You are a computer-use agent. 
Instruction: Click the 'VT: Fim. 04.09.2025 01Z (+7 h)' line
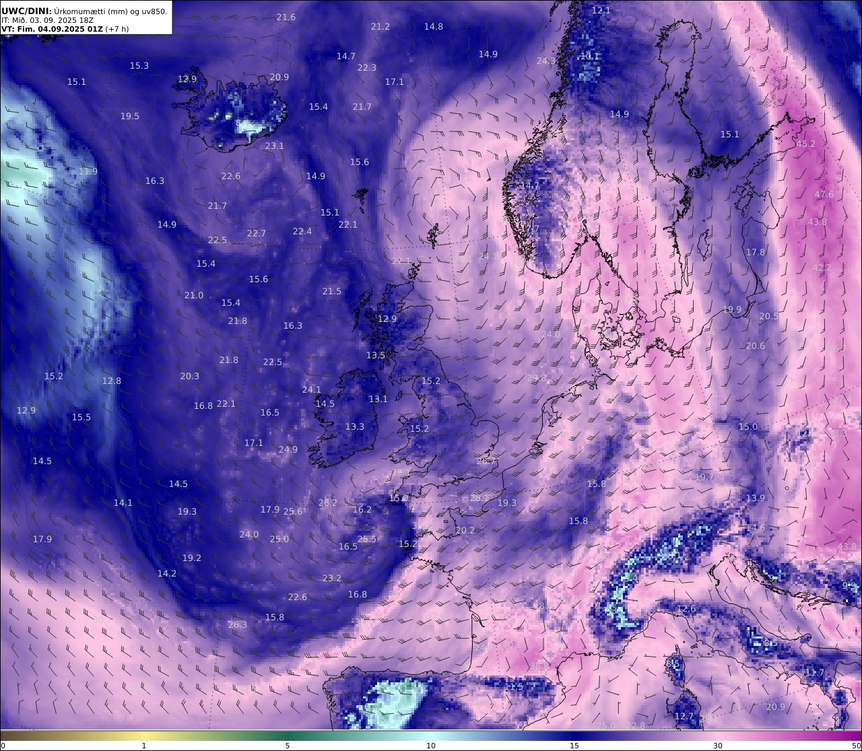pyautogui.click(x=65, y=29)
